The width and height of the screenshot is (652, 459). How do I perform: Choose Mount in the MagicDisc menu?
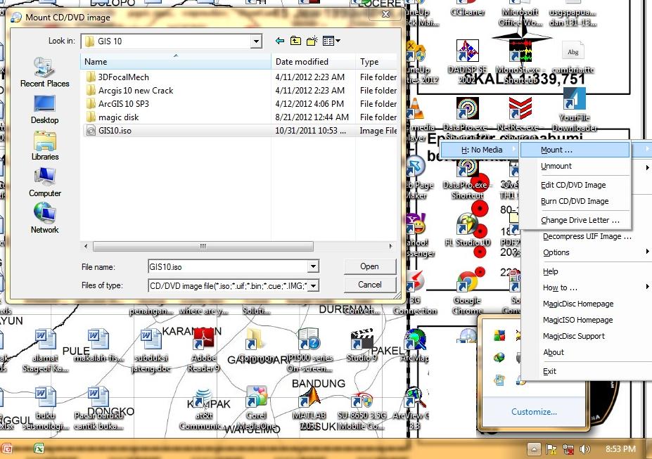[575, 150]
